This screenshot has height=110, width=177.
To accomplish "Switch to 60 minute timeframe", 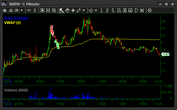I will coord(130,10).
